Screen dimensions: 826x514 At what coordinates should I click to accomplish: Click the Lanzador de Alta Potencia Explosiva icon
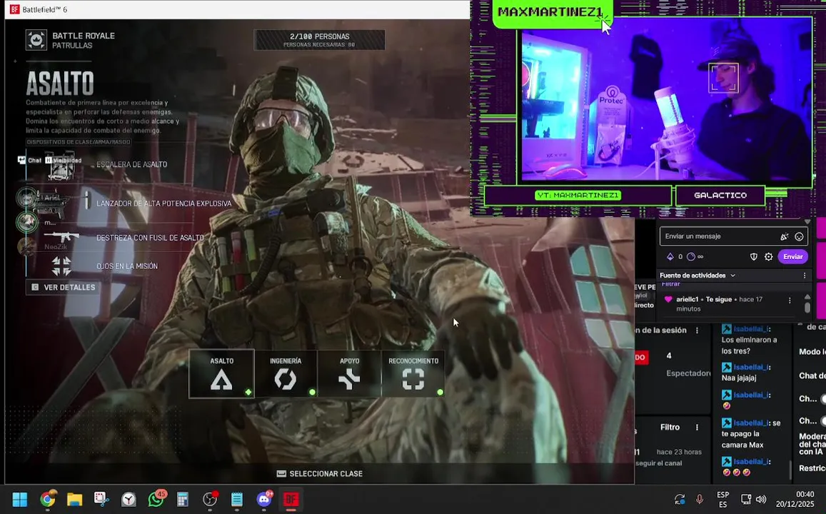(51, 203)
